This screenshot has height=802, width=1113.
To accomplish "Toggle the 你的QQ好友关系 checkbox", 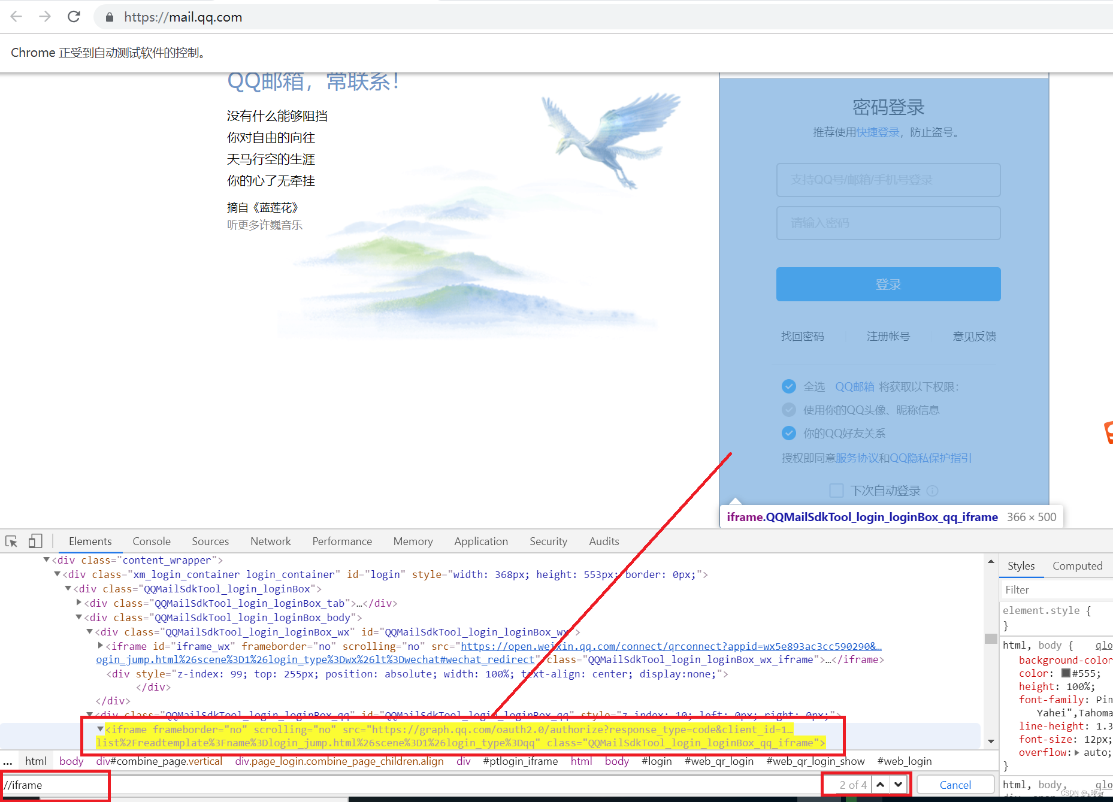I will (x=789, y=433).
